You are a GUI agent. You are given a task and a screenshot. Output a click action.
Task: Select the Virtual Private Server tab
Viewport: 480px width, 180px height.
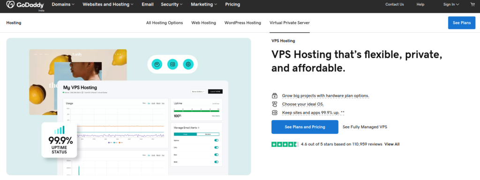point(290,23)
